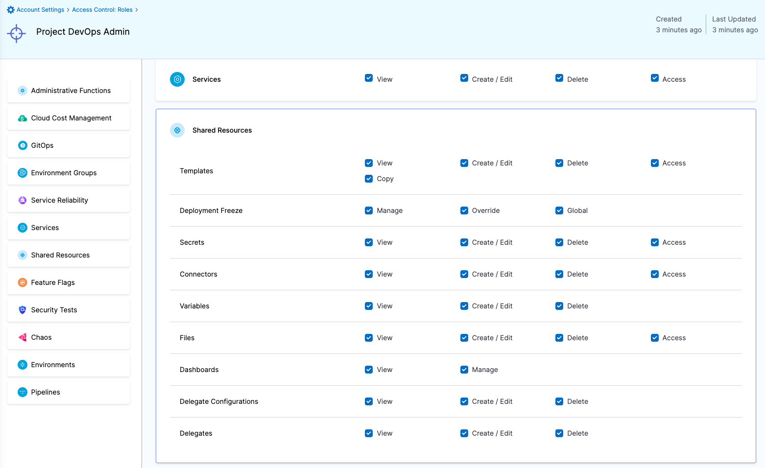Click the Shared Resources icon above Templates
The image size is (765, 468).
(177, 130)
